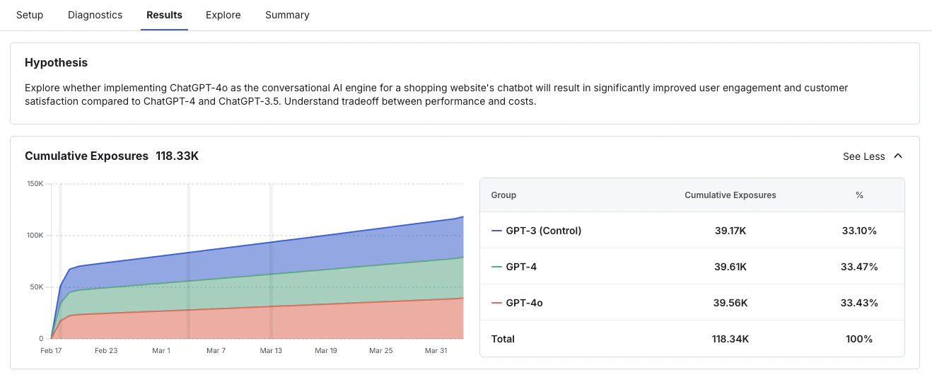Click the green GPT-4 legend line
This screenshot has height=375, width=932.
point(496,267)
